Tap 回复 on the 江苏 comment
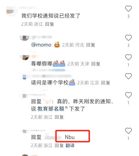This screenshot has height=156, width=139. [105, 83]
